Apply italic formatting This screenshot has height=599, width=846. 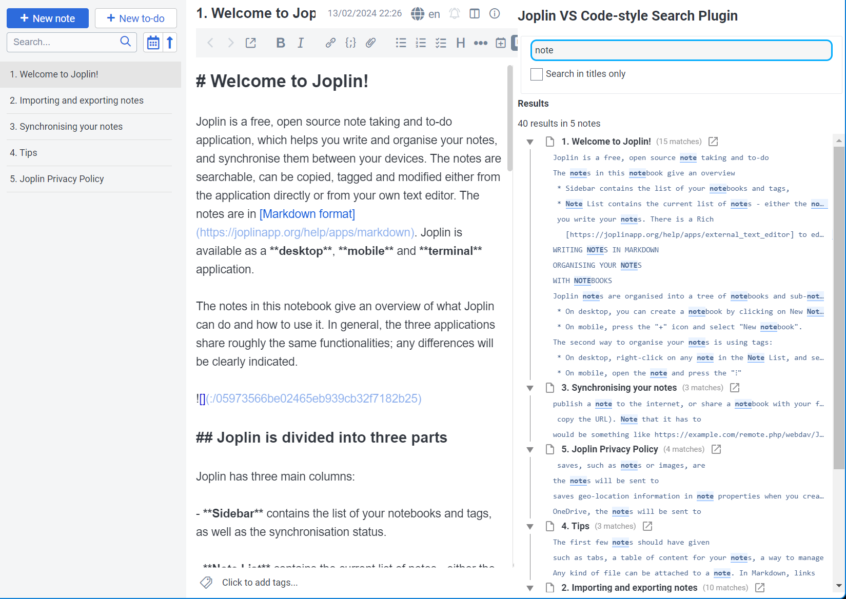[x=301, y=43]
